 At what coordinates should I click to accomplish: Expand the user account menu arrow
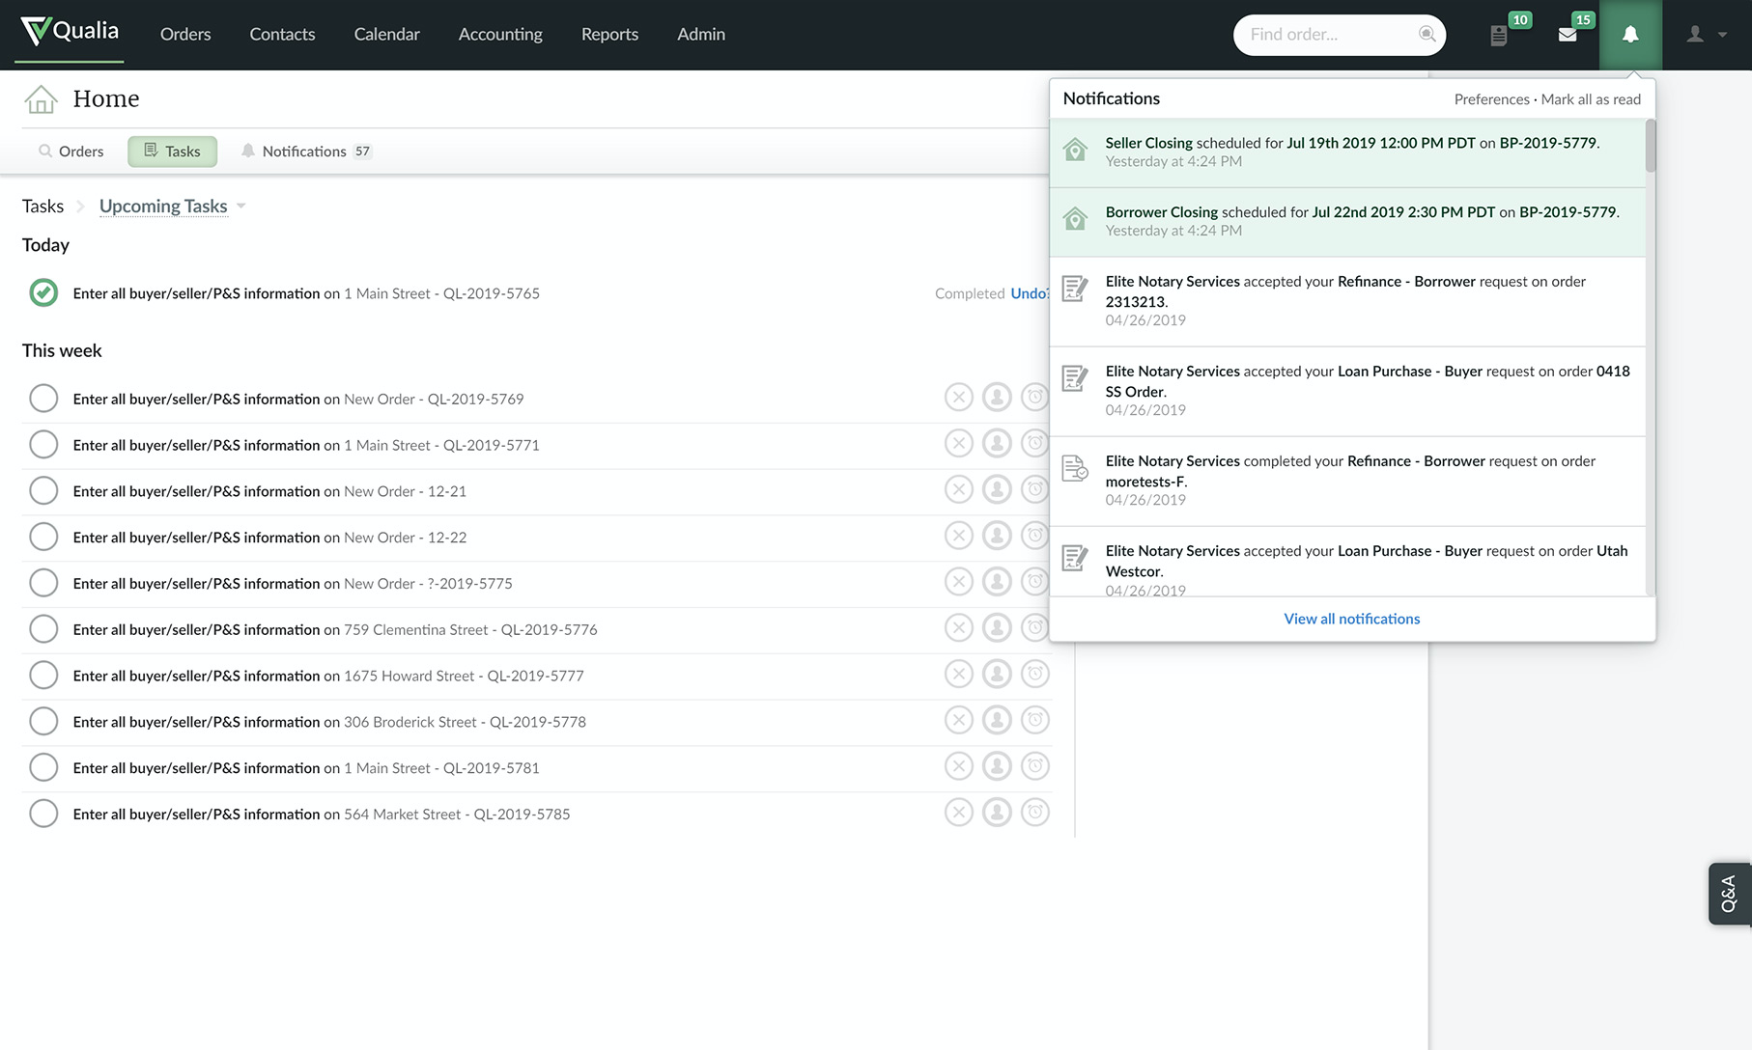(1723, 34)
